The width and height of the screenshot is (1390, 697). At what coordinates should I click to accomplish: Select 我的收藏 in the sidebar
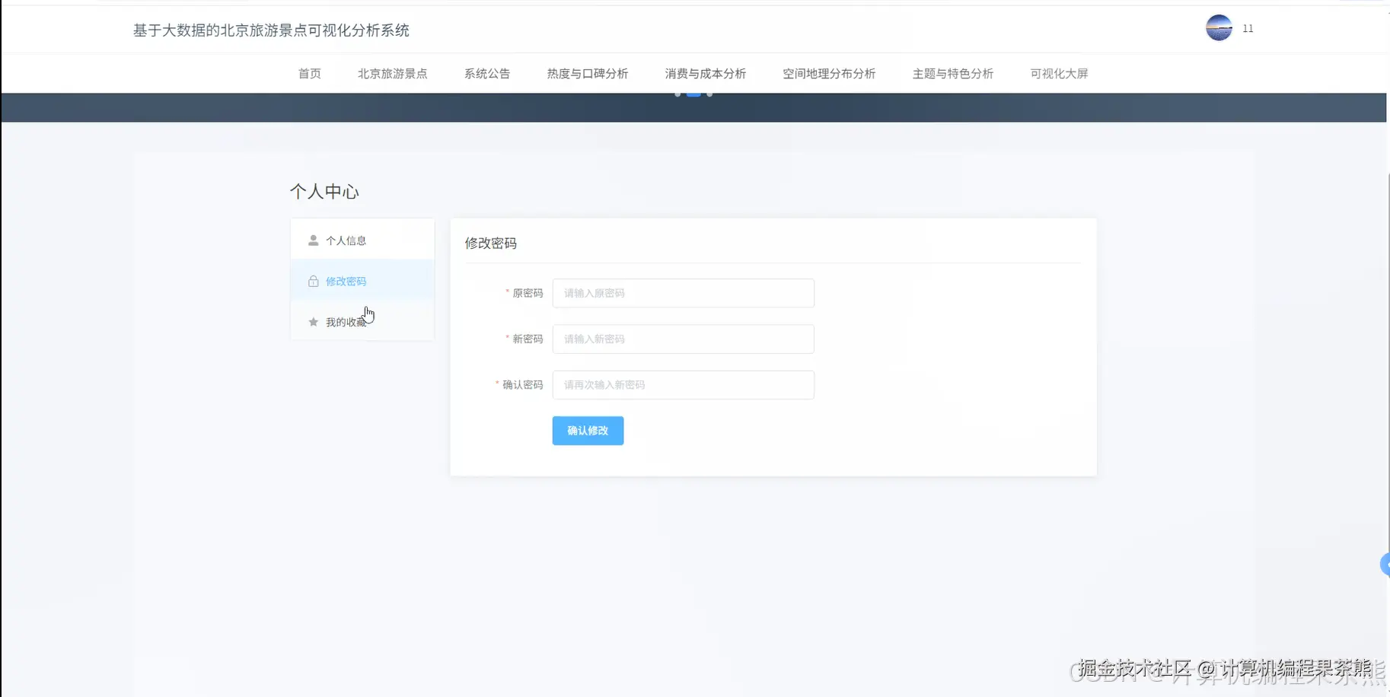(344, 321)
